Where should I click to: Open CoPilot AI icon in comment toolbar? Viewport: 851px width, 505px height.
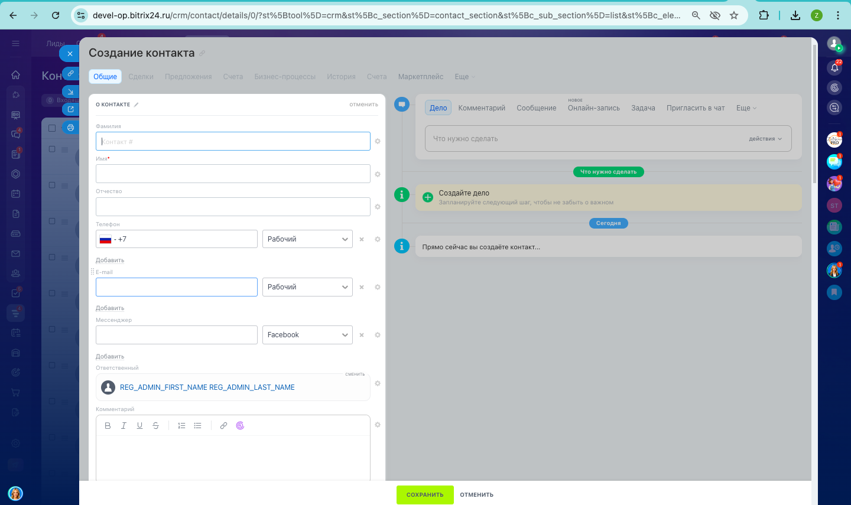click(240, 425)
